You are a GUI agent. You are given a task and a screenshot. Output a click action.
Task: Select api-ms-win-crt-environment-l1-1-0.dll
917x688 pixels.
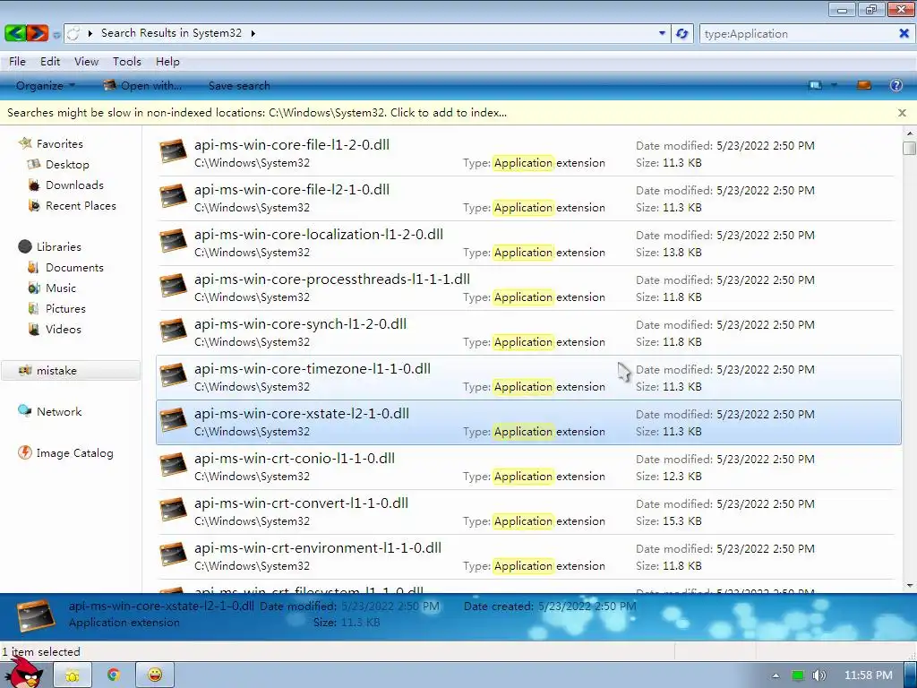(528, 557)
